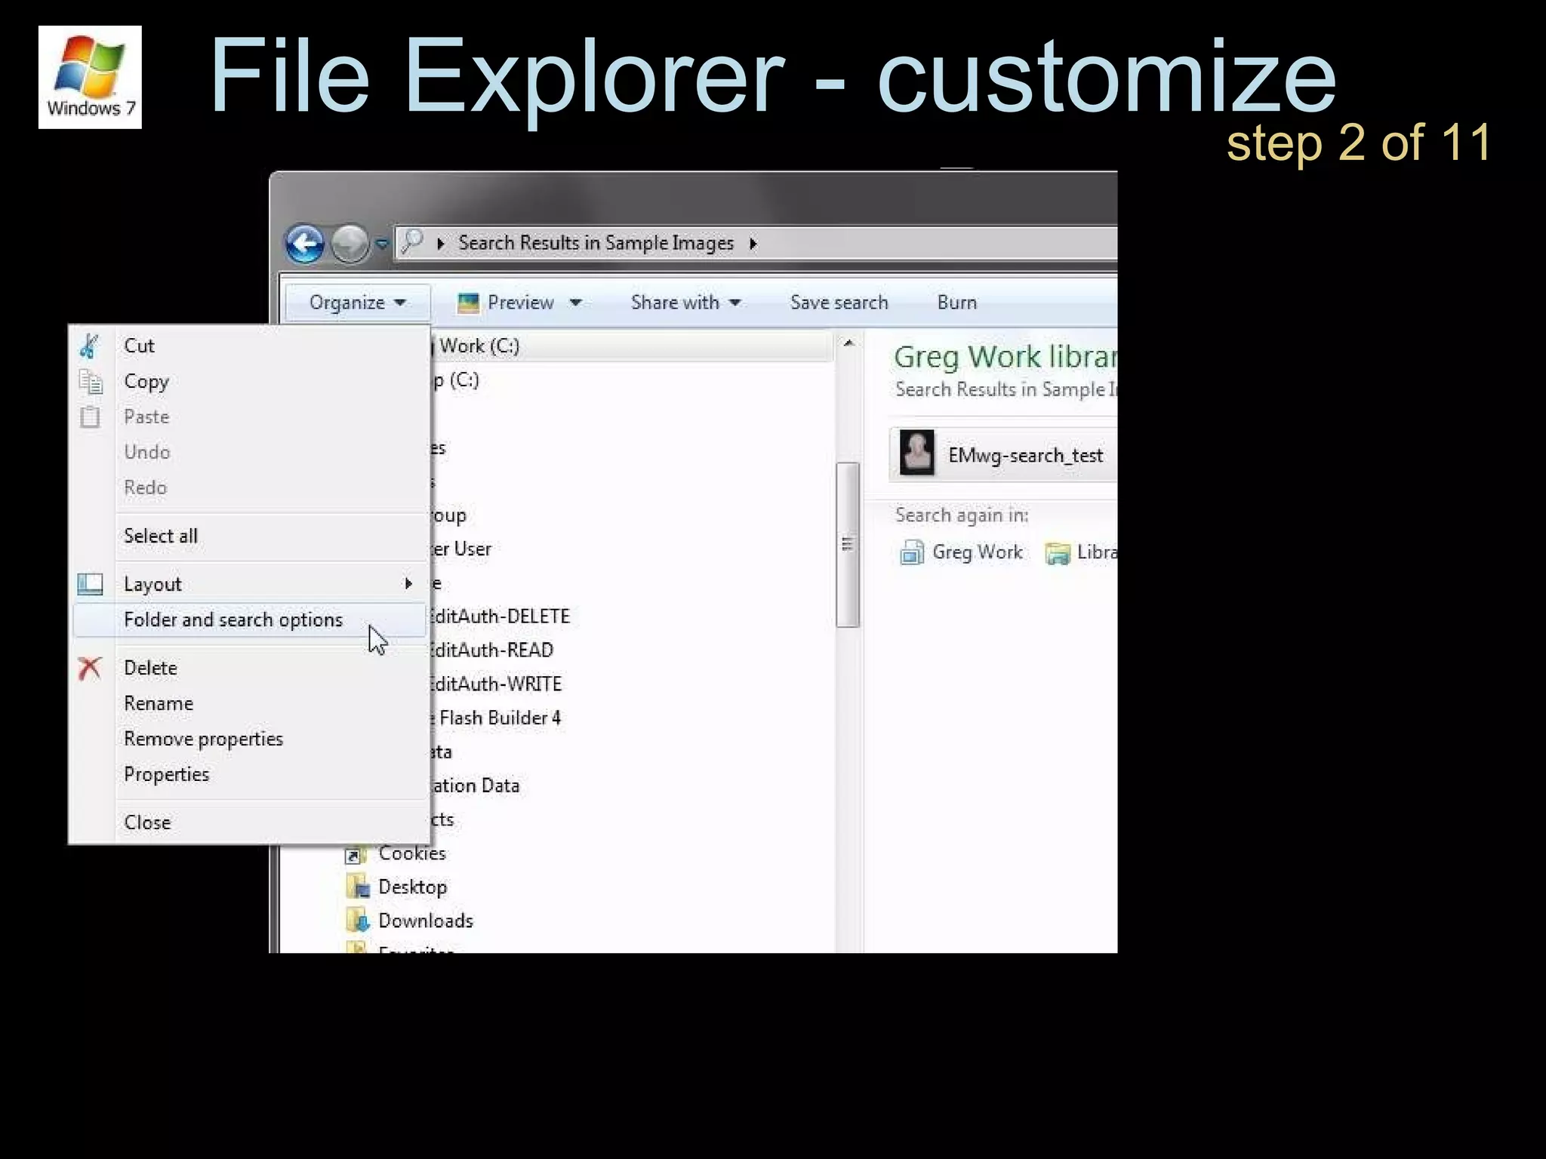1546x1159 pixels.
Task: Click Save search in toolbar
Action: click(839, 303)
